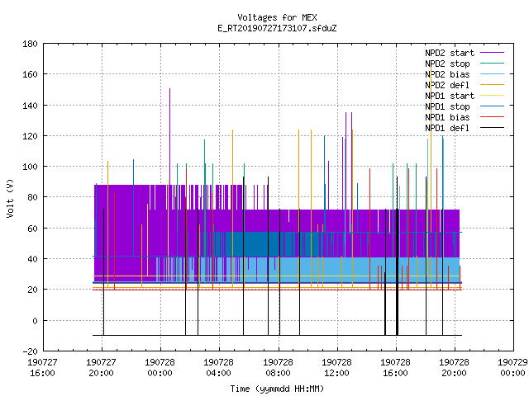Click the green NPD2 stop legend line
Viewport: 529px width, 396px height.
pyautogui.click(x=493, y=63)
